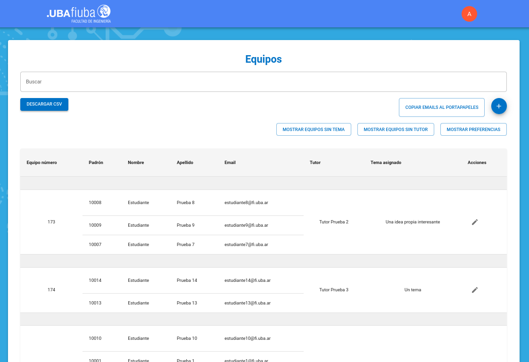Viewport: 529px width, 362px height.
Task: Click the Buscar search field
Action: (263, 82)
